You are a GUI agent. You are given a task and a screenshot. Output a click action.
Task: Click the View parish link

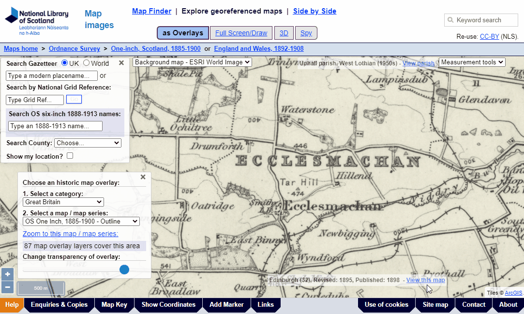(419, 63)
